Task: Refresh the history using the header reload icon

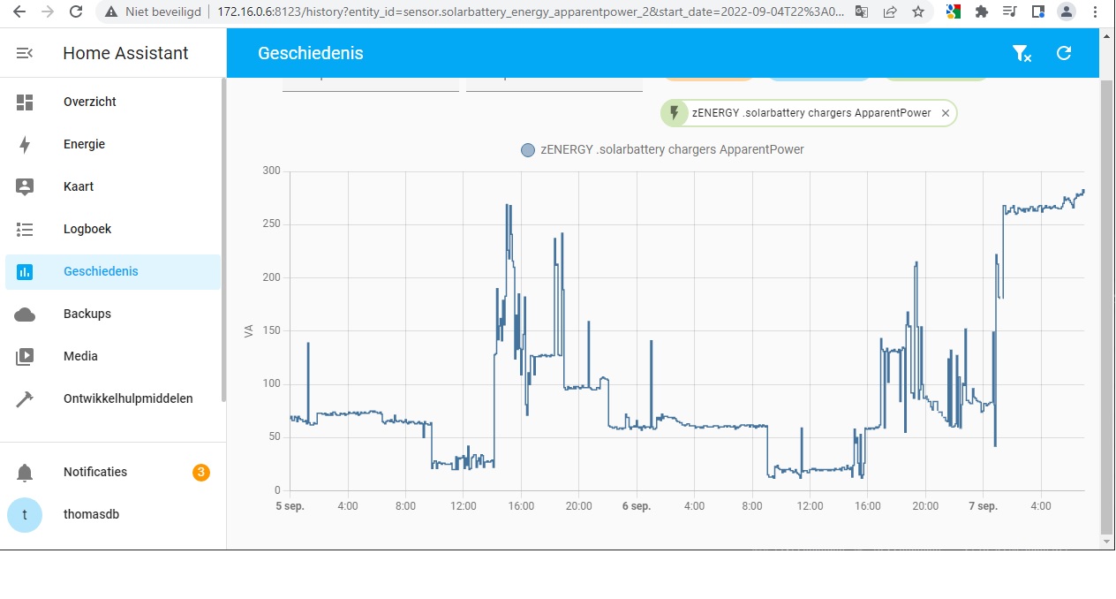Action: [x=1064, y=53]
